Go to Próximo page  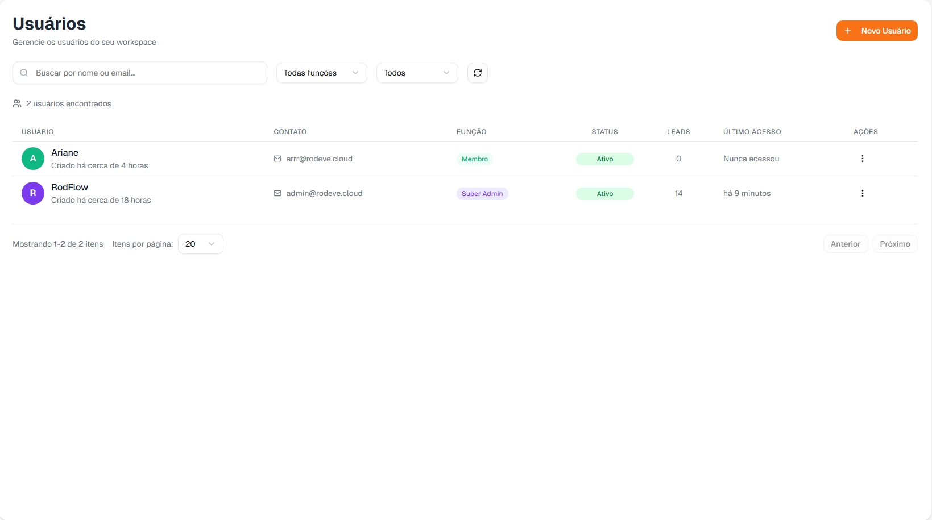click(894, 244)
